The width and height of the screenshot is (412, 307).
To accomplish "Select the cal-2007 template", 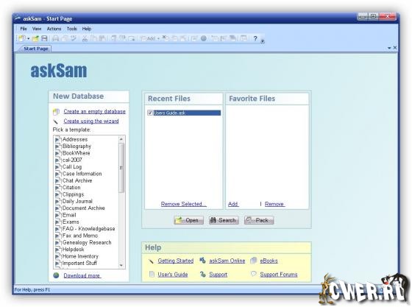I will click(72, 160).
